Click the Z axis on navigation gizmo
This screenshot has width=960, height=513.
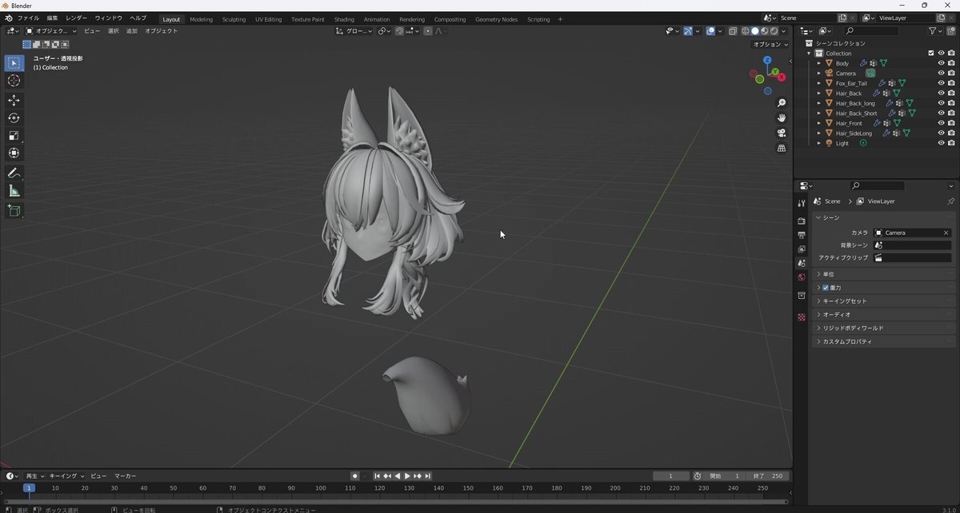coord(767,60)
